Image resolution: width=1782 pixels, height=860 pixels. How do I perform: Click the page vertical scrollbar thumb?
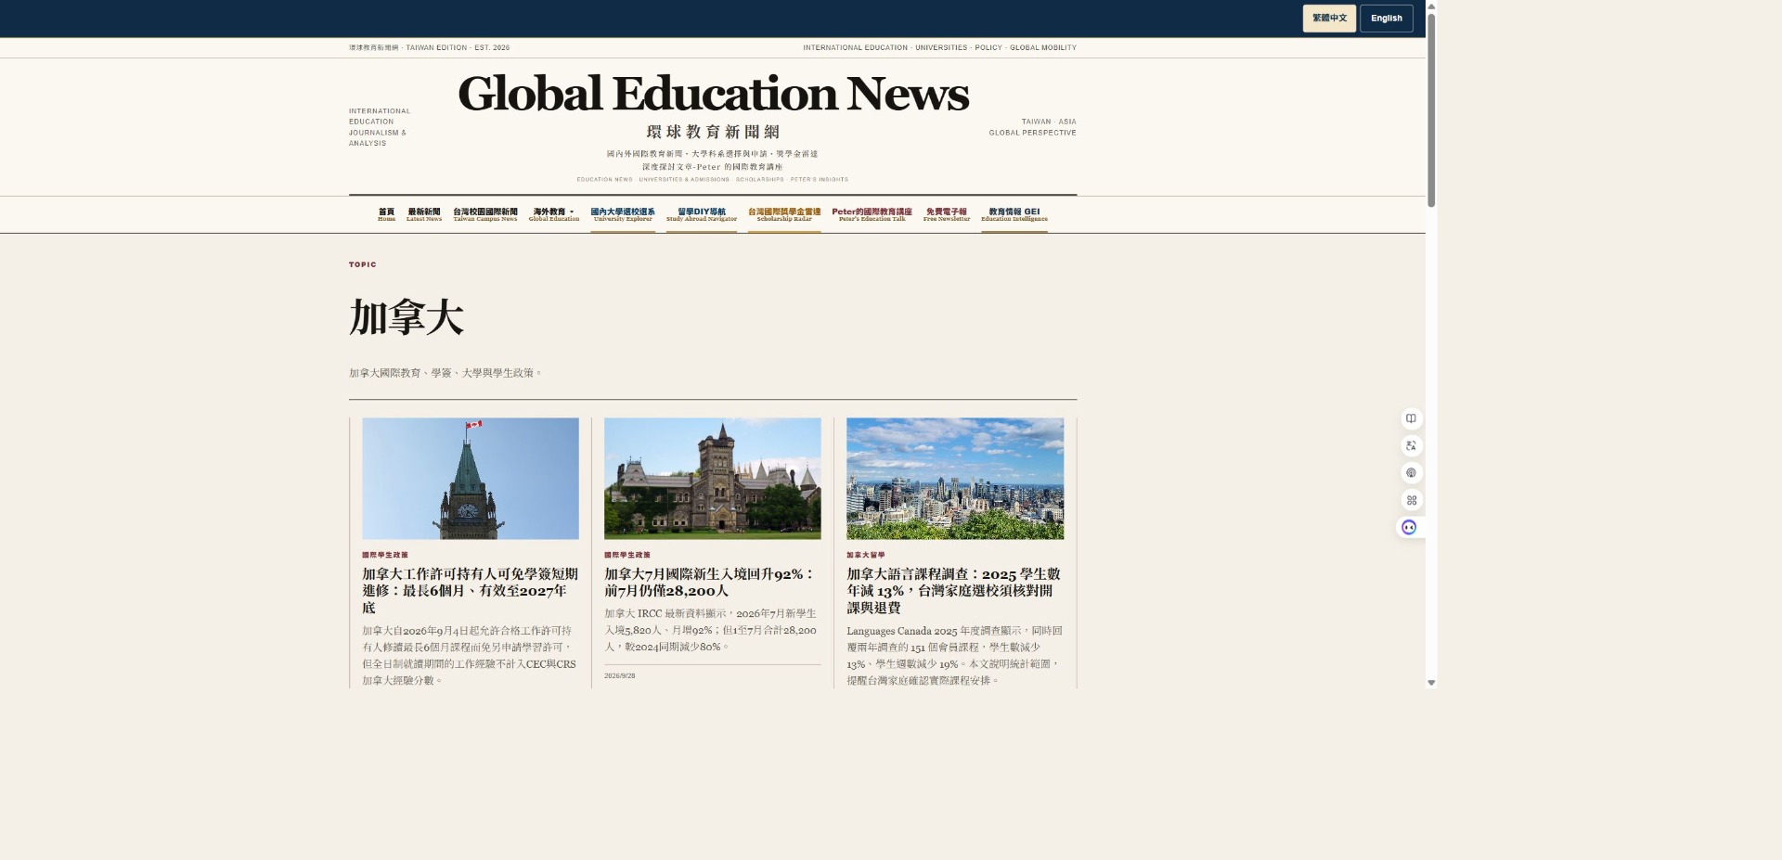point(1431,109)
